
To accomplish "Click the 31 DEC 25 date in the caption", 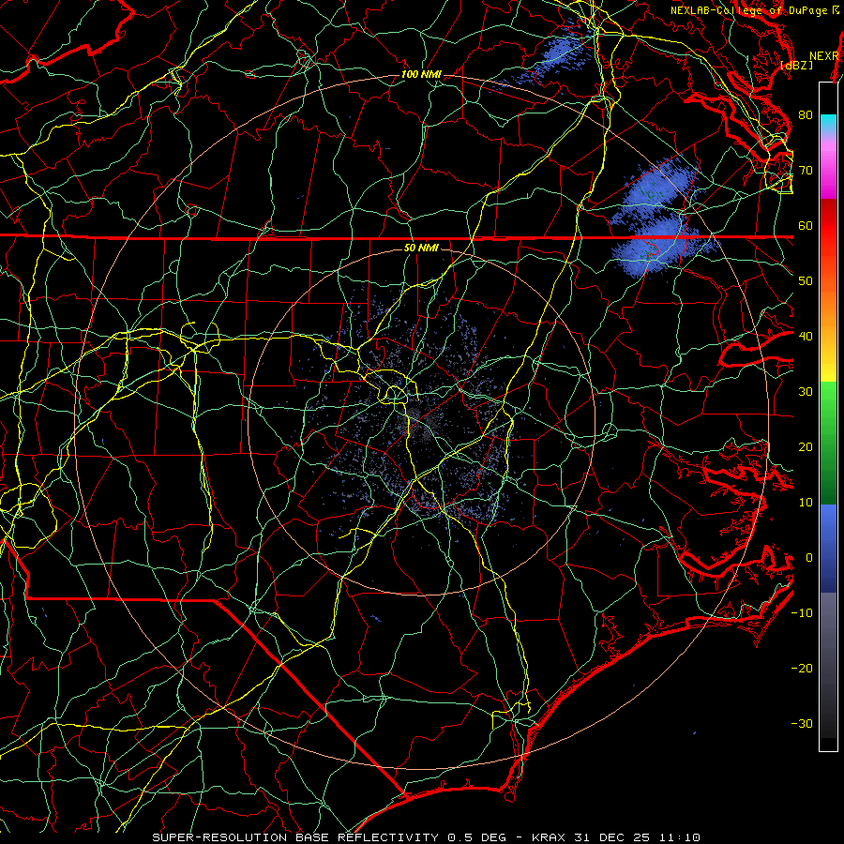I will [611, 837].
